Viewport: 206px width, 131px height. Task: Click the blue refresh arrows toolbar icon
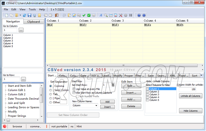click(25, 15)
